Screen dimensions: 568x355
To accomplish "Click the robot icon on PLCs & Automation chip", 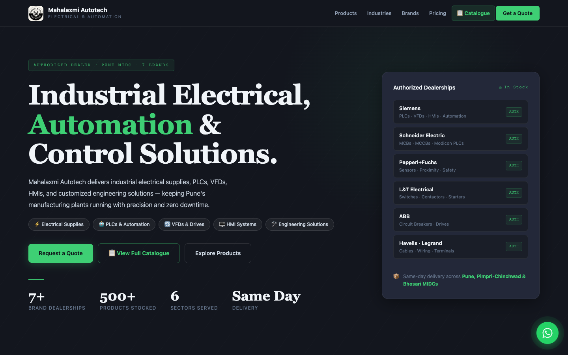I will click(101, 224).
